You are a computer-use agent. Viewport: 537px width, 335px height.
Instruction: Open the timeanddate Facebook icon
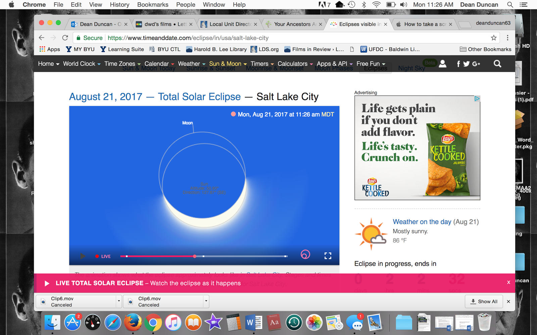pos(458,64)
